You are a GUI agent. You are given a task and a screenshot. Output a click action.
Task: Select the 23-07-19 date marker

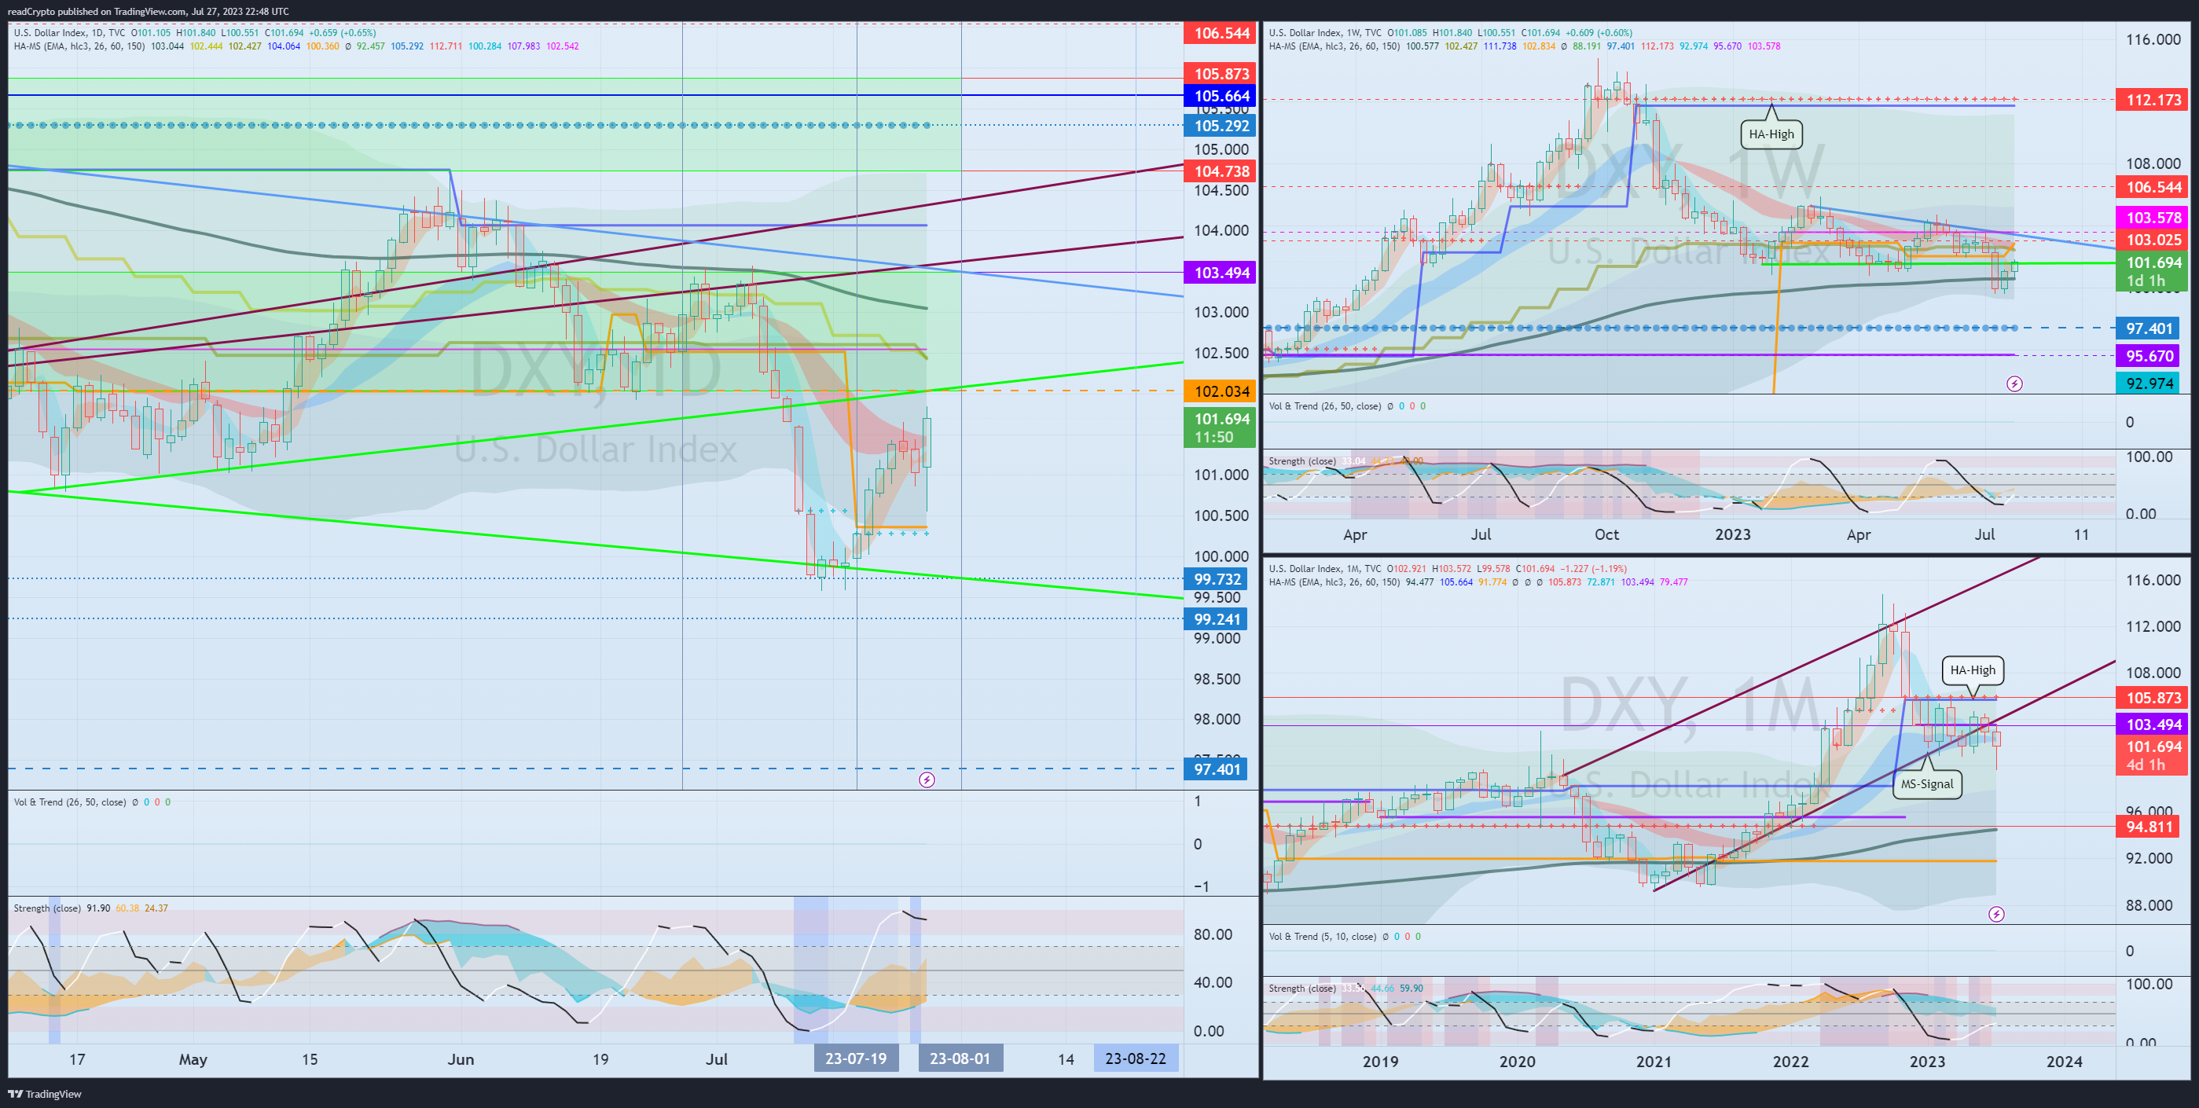[855, 1058]
